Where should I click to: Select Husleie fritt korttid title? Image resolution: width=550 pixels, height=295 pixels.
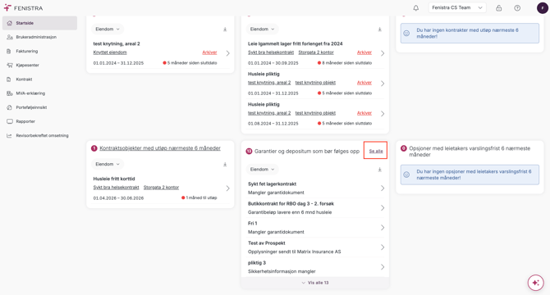[x=114, y=179]
